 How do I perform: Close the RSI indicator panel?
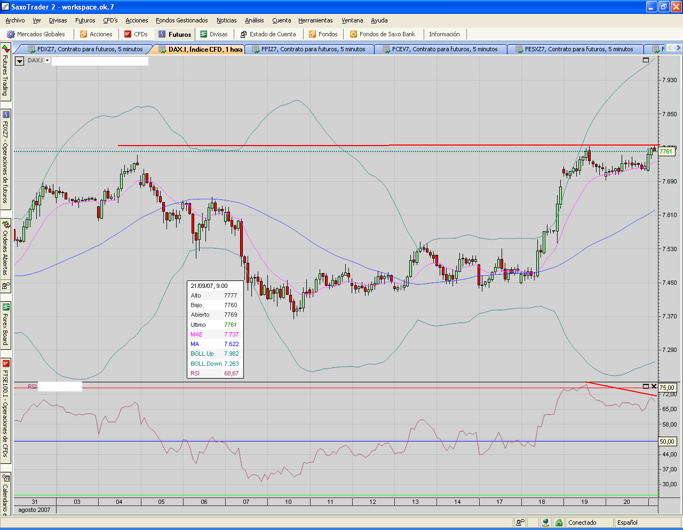[x=654, y=386]
